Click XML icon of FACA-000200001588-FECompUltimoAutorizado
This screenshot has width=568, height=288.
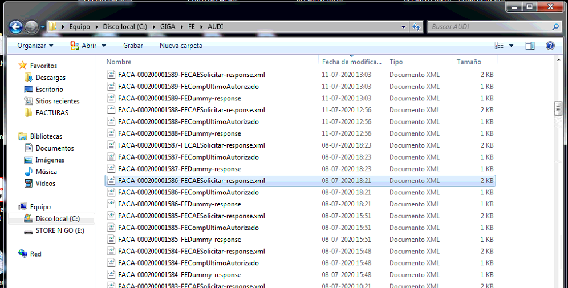[x=111, y=121]
